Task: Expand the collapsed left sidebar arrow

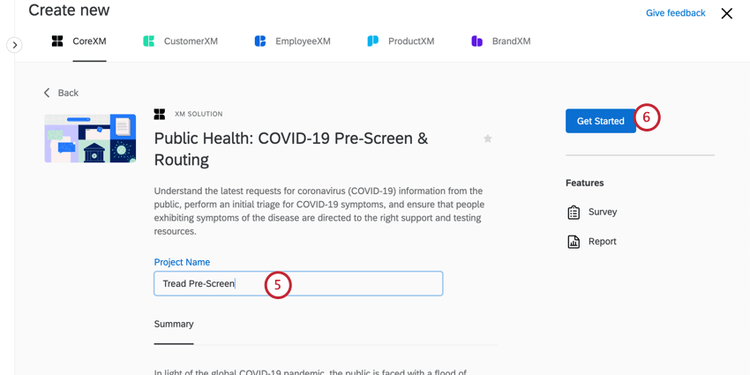Action: [14, 45]
